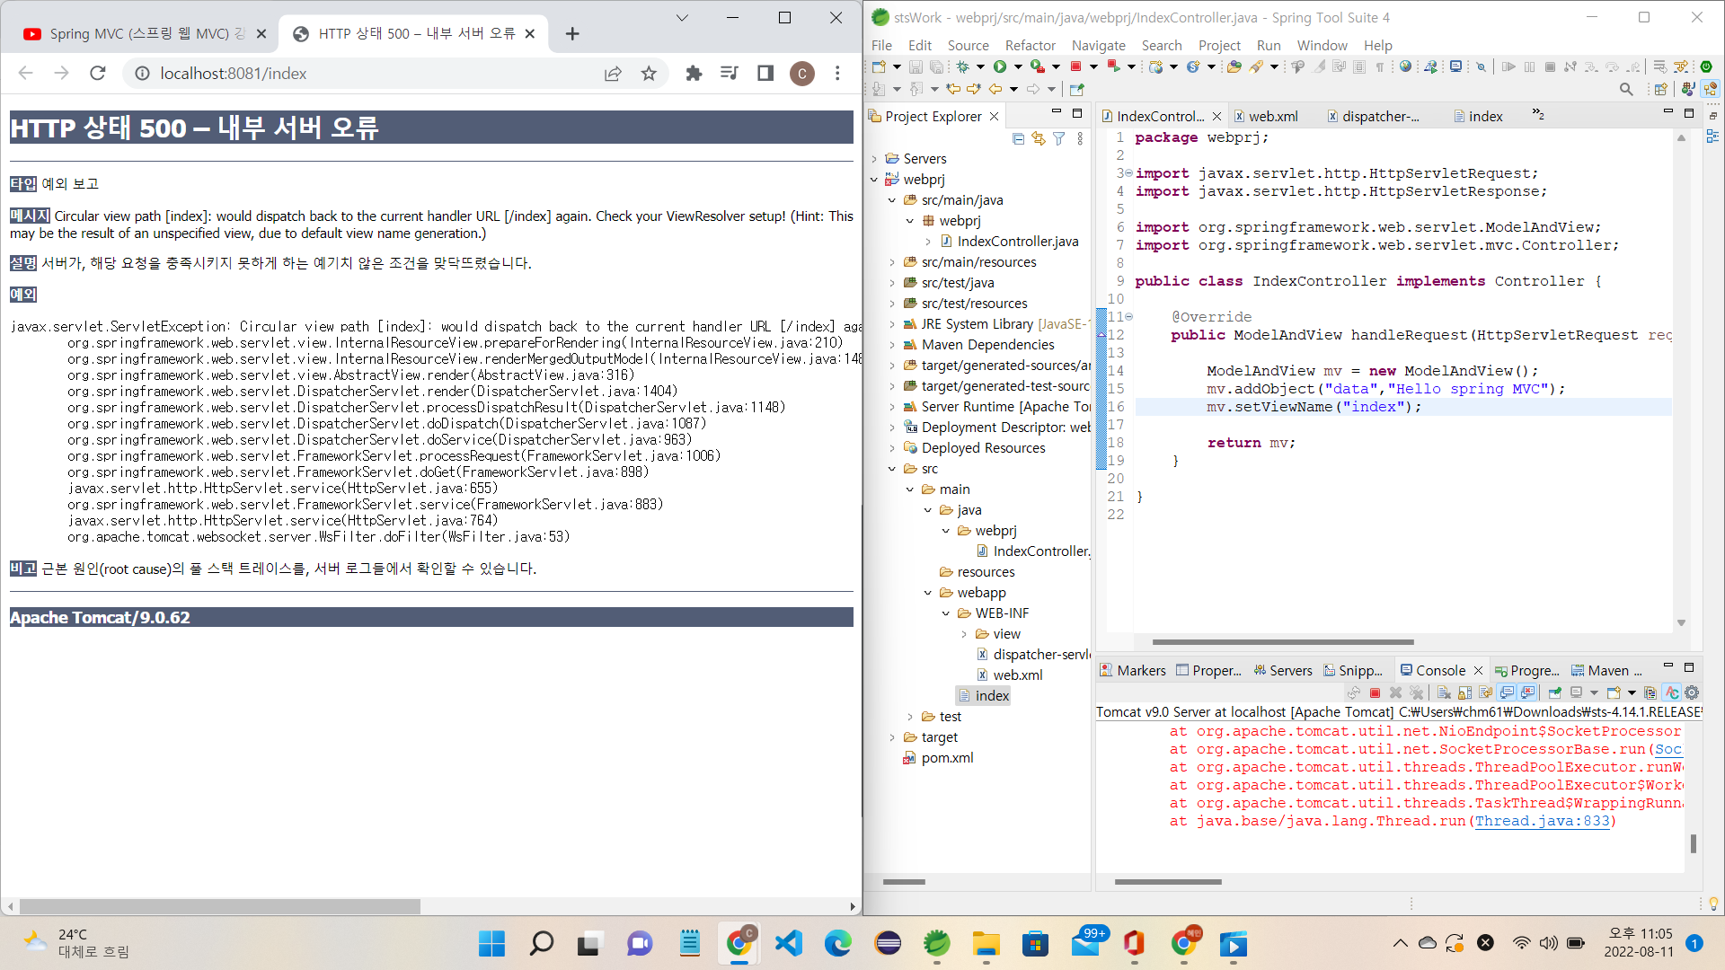Viewport: 1725px width, 970px height.
Task: Click the toolbar search magnifier icon
Action: pyautogui.click(x=1625, y=89)
